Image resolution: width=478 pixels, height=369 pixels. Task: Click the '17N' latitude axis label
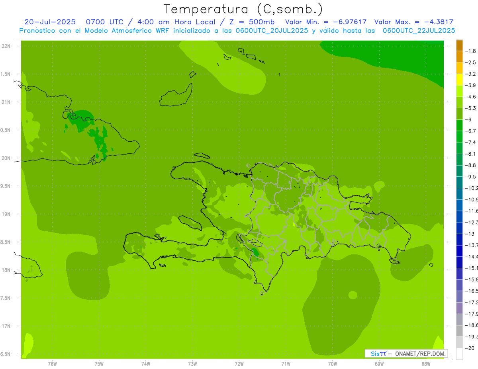click(x=6, y=326)
